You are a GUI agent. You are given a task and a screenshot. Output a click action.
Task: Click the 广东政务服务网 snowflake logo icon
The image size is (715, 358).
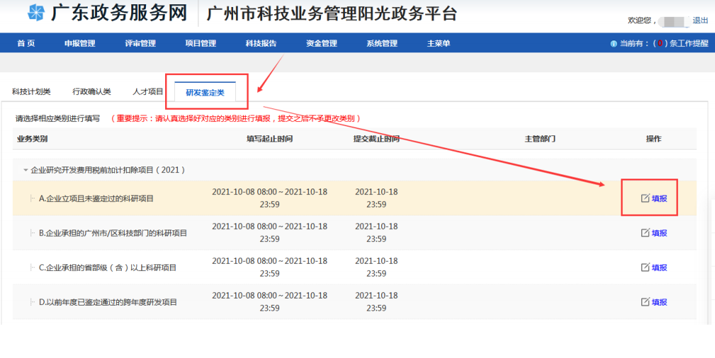click(36, 13)
